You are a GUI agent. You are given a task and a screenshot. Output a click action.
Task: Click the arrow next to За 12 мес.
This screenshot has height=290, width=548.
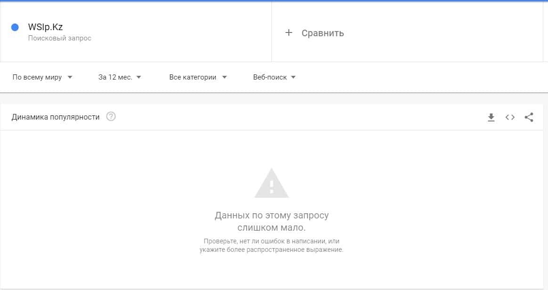(x=139, y=77)
